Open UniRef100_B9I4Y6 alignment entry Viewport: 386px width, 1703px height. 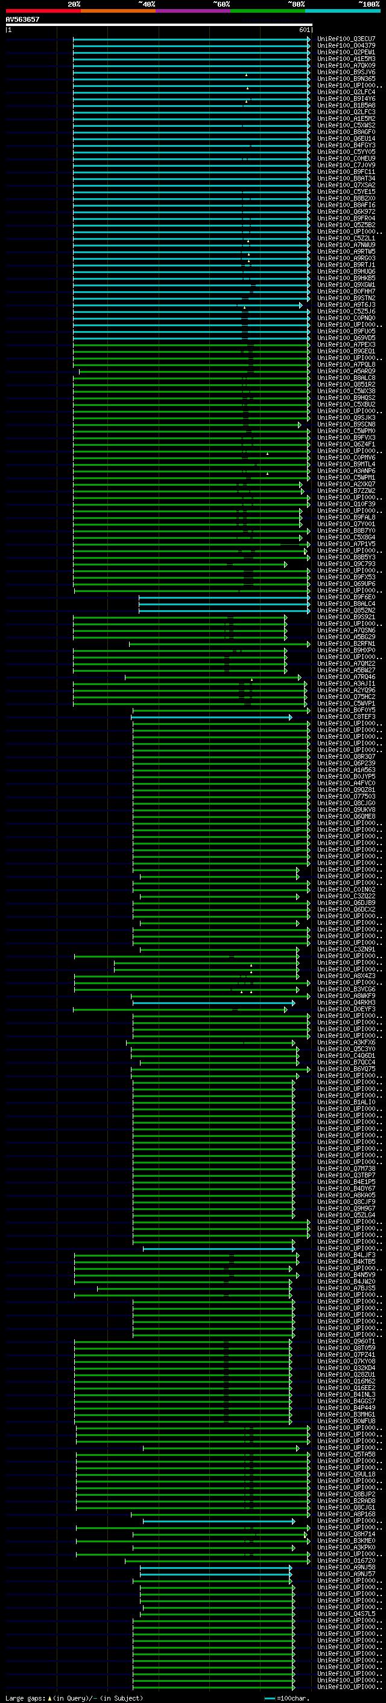(x=346, y=98)
